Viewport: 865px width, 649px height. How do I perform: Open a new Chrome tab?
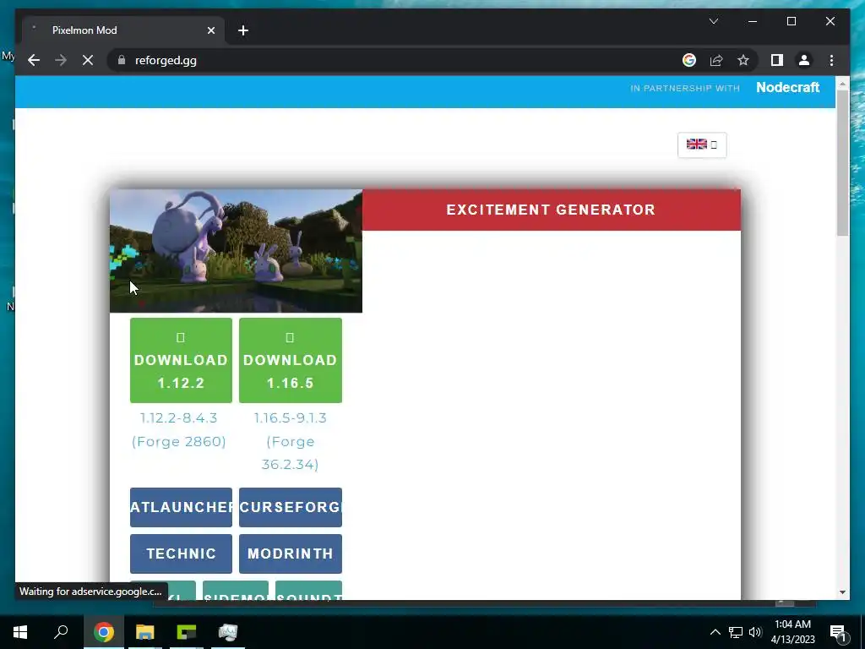pos(243,30)
